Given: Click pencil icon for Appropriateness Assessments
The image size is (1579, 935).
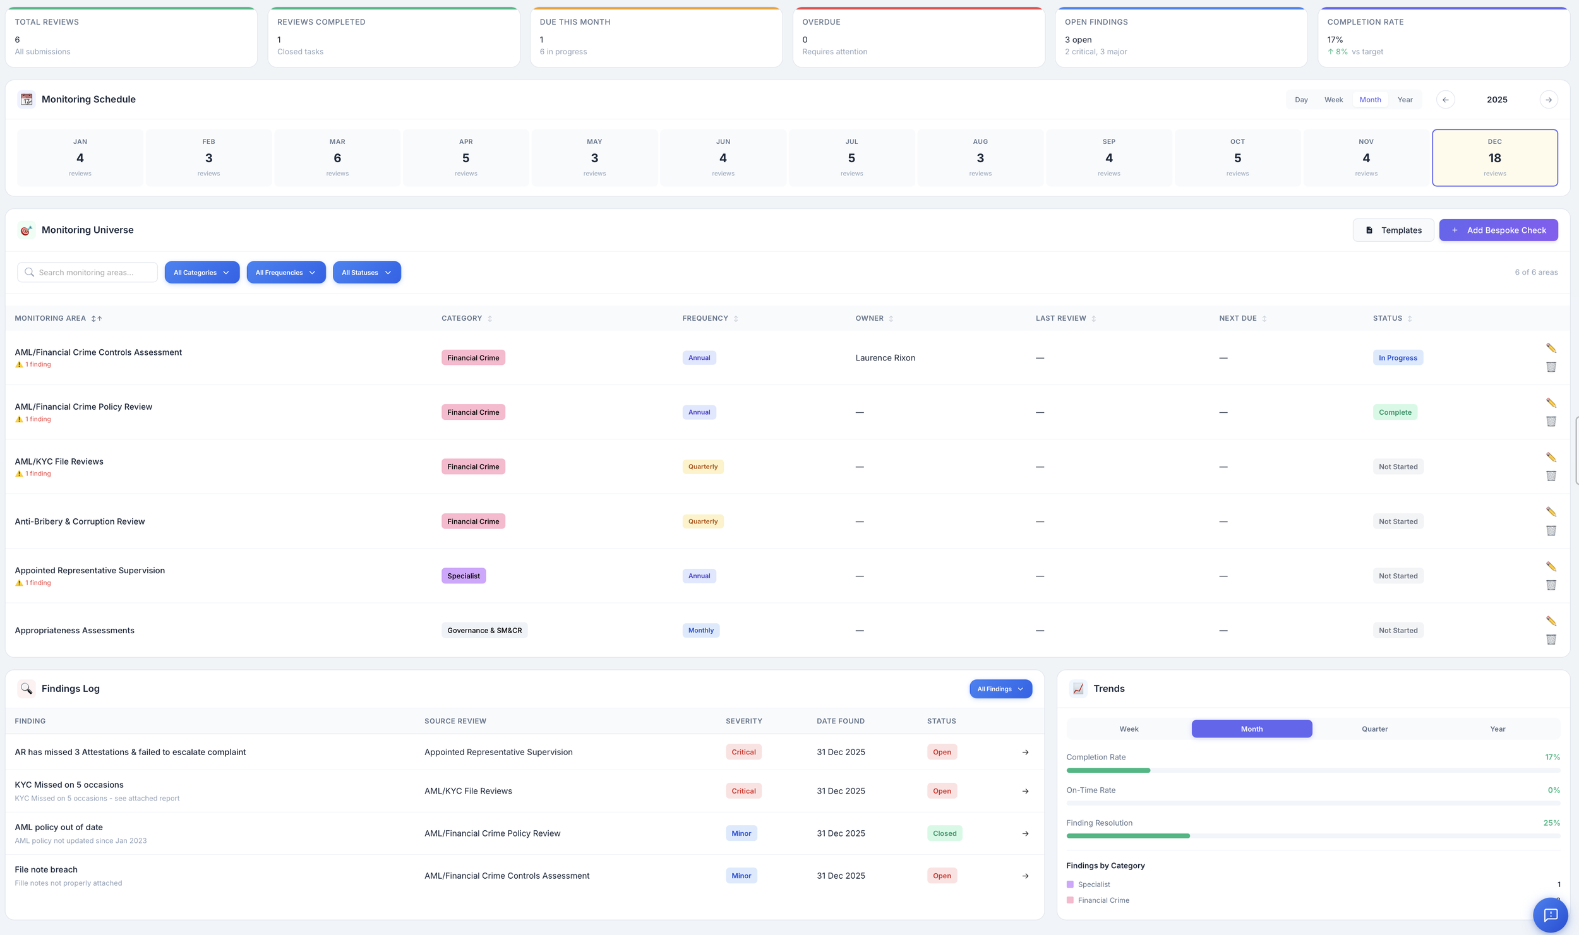Looking at the screenshot, I should point(1551,621).
